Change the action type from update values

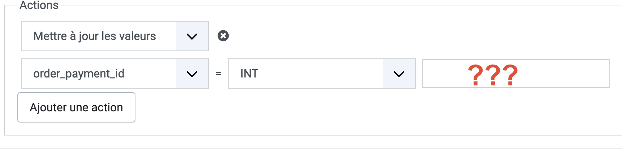[x=115, y=36]
